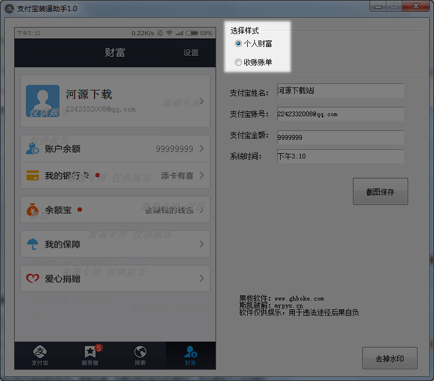The height and width of the screenshot is (381, 434).
Task: Click the blue profile avatar icon
Action: [43, 101]
